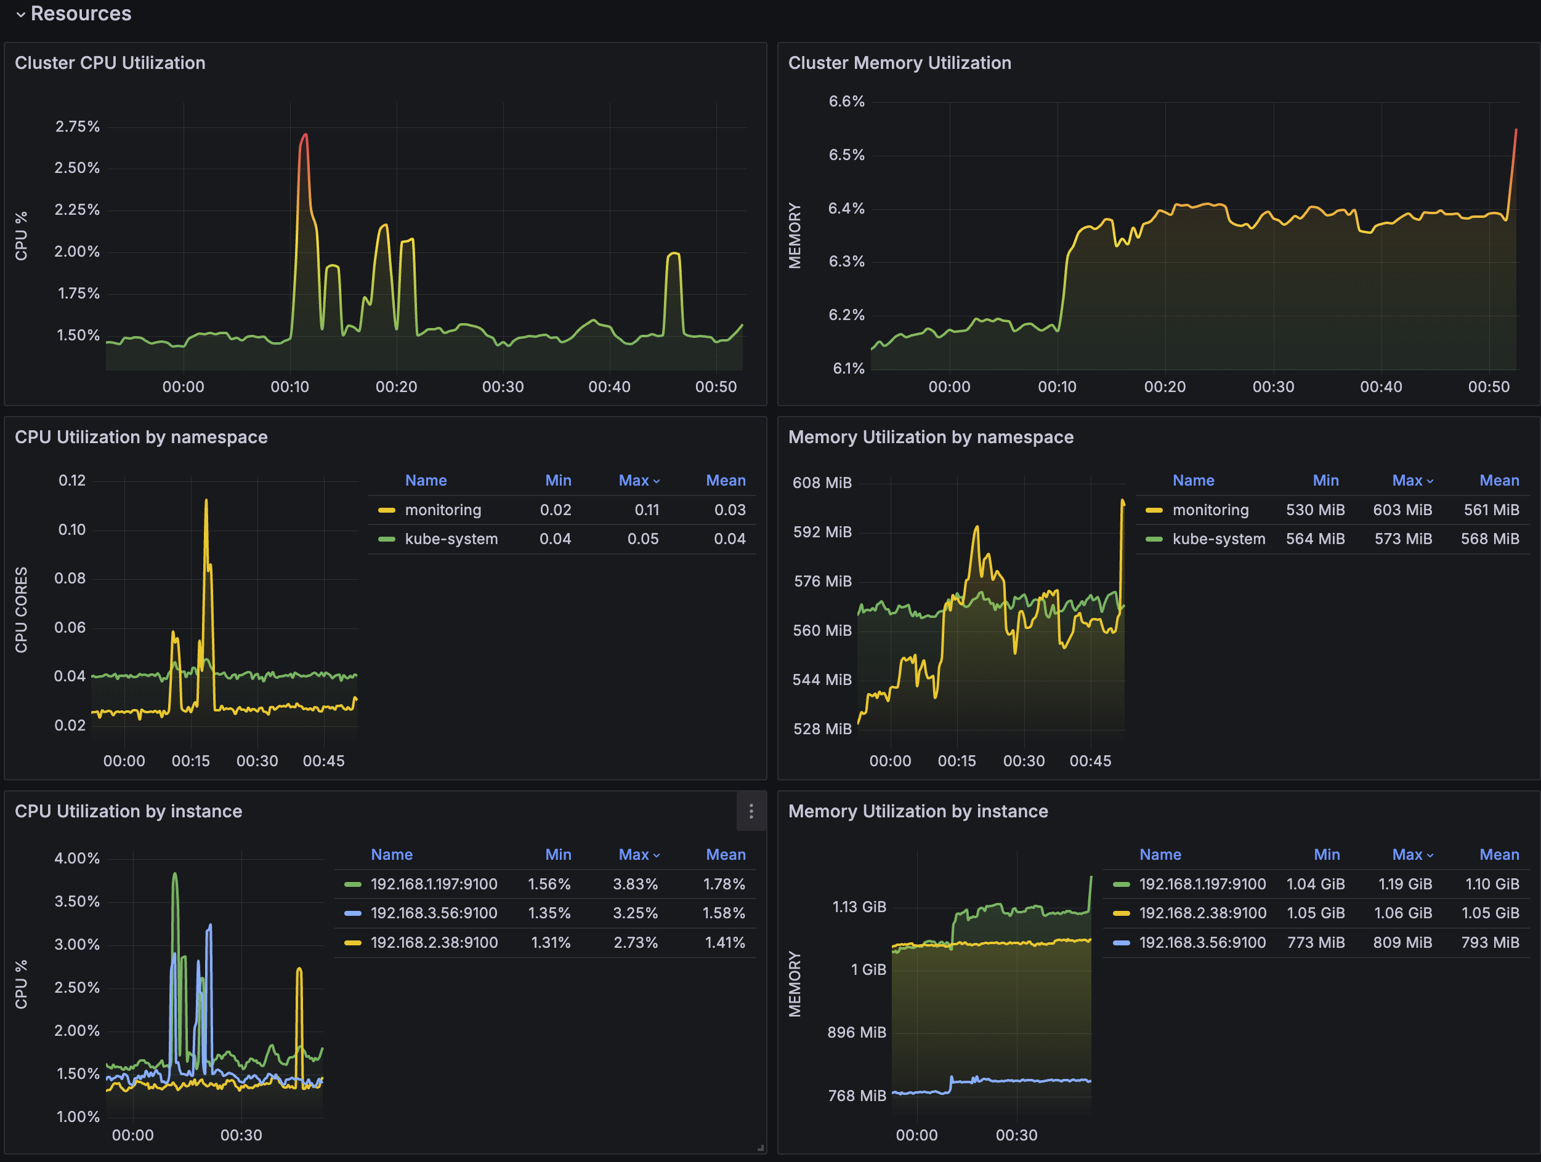
Task: Click green swatch for 192.168.1.197:9100 CPU series
Action: (x=352, y=884)
